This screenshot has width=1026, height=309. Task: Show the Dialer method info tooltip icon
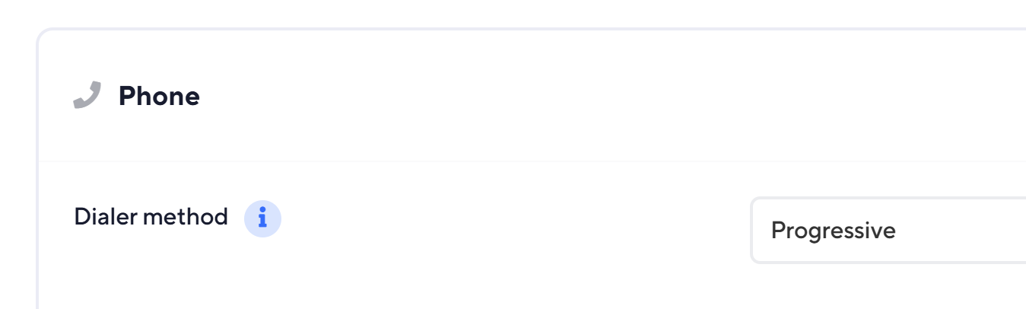coord(262,218)
